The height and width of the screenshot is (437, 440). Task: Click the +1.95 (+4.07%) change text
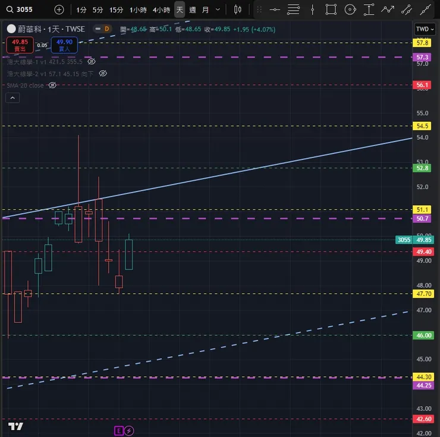254,30
